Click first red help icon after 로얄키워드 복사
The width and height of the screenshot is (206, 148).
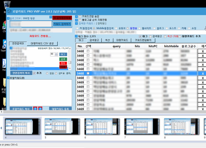click(35, 108)
